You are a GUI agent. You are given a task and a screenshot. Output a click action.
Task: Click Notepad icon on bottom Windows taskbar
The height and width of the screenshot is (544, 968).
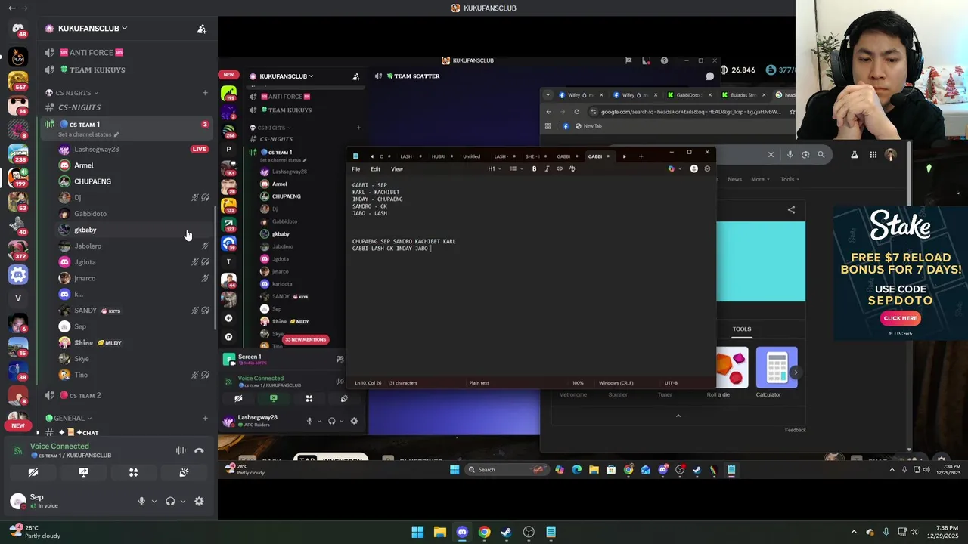click(x=551, y=532)
